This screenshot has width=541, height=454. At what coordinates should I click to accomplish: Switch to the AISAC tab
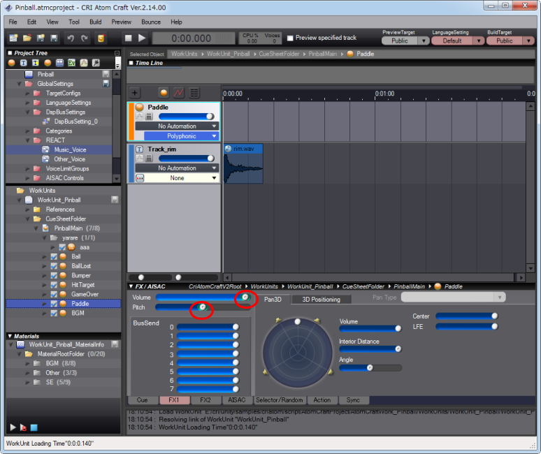point(237,400)
